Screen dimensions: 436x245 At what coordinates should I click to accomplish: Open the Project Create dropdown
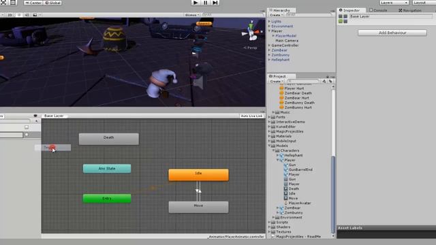coord(276,82)
